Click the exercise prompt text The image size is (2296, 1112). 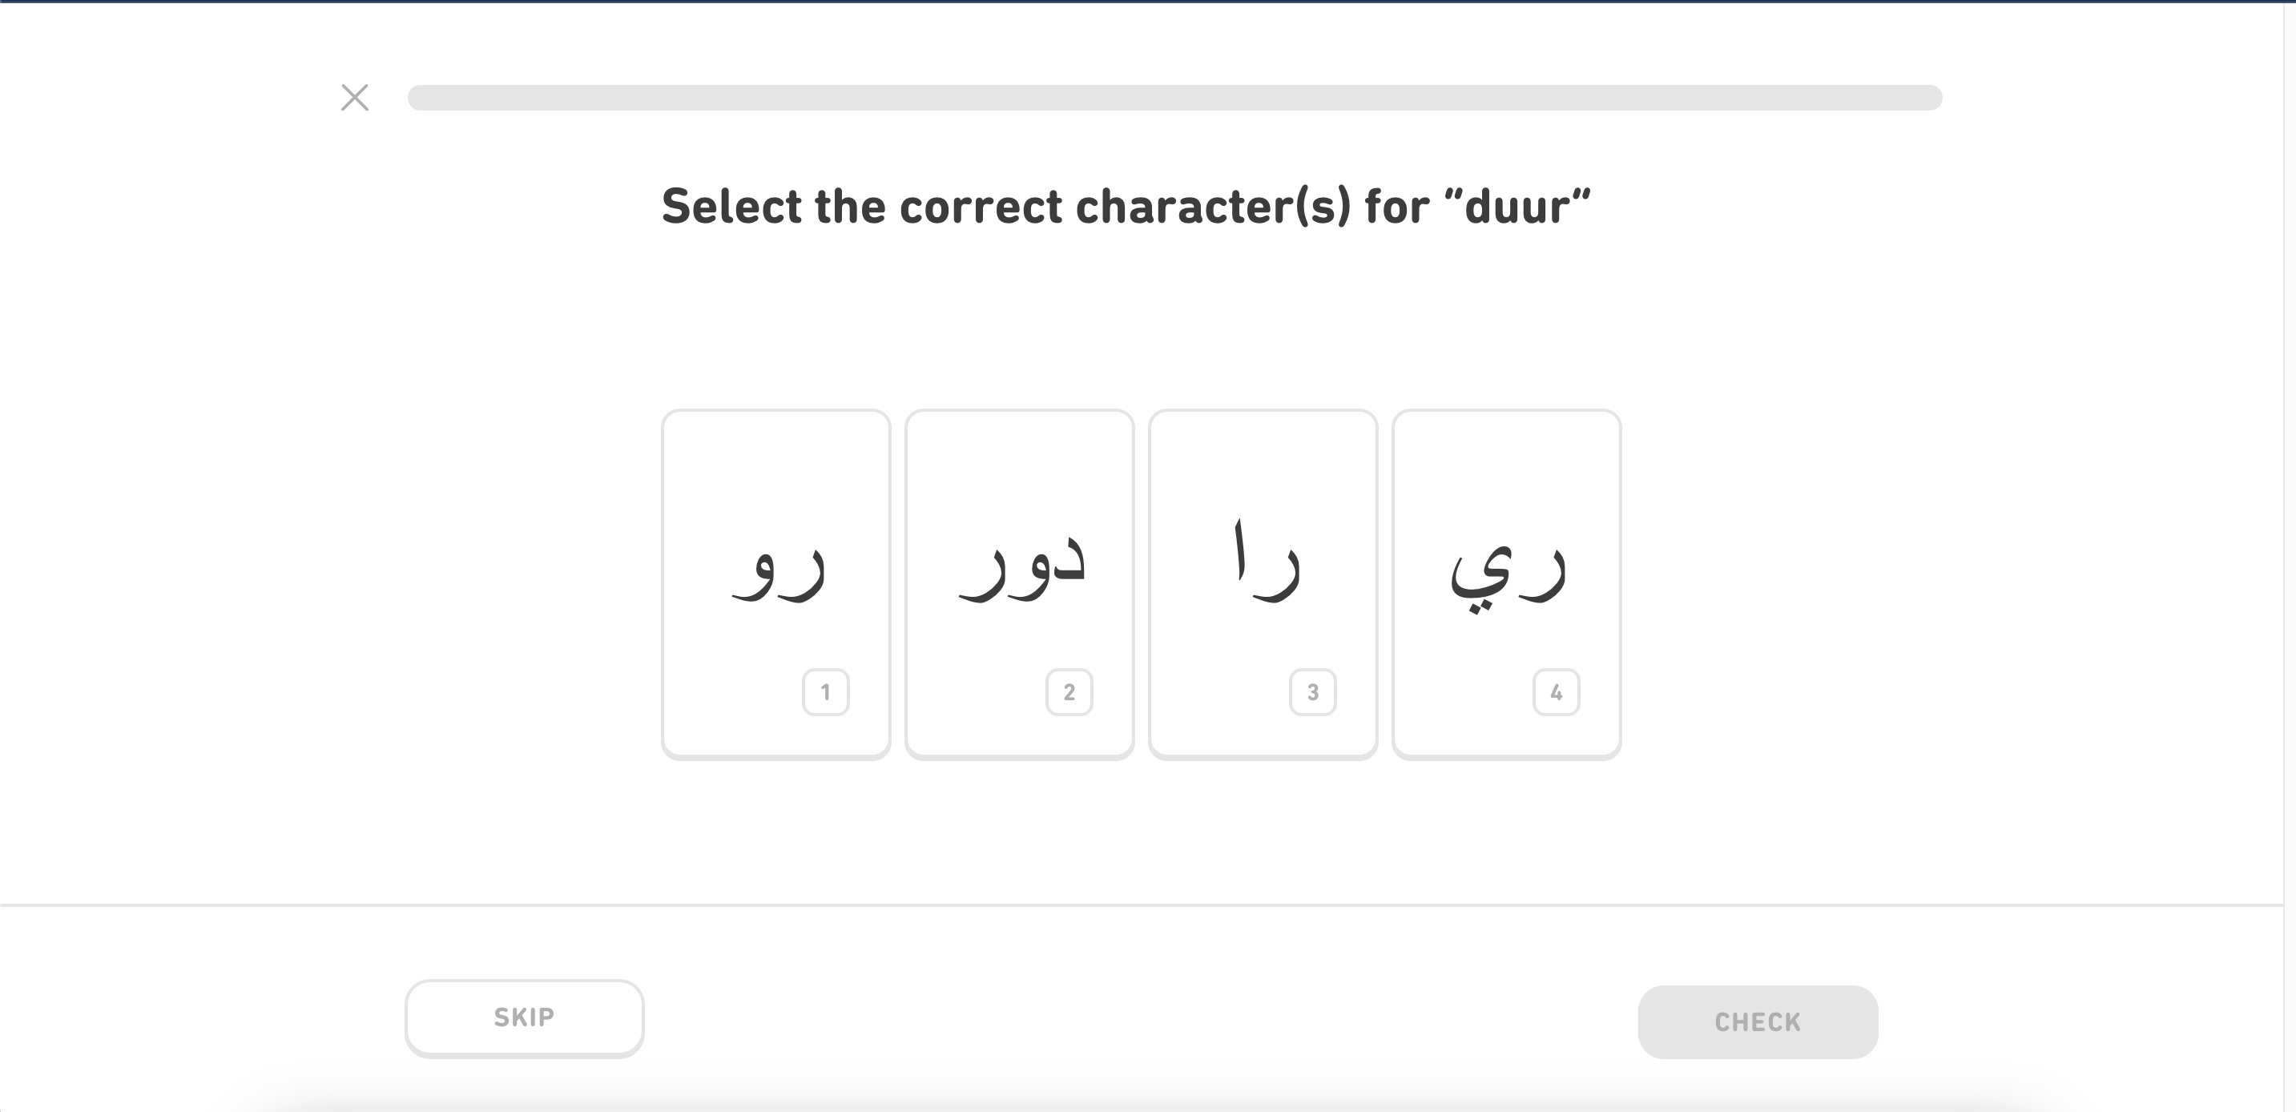click(1126, 206)
